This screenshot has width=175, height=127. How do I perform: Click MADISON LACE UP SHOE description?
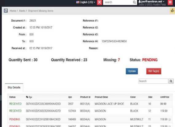click(x=109, y=104)
